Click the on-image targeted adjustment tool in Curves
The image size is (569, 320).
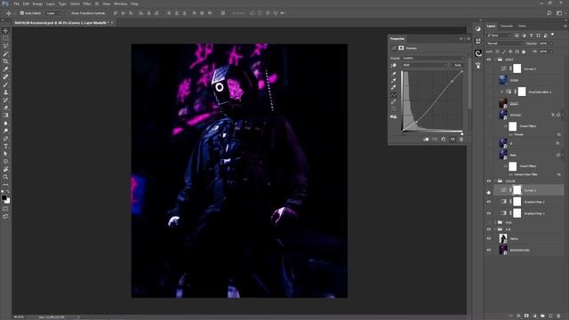pos(393,65)
